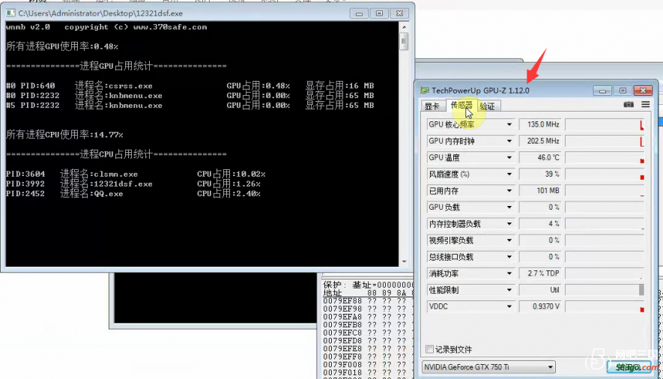Click the 性能限制 history graph bar
663x379 pixels.
point(605,291)
